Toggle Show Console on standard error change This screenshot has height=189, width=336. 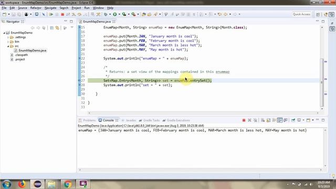pos(286,120)
